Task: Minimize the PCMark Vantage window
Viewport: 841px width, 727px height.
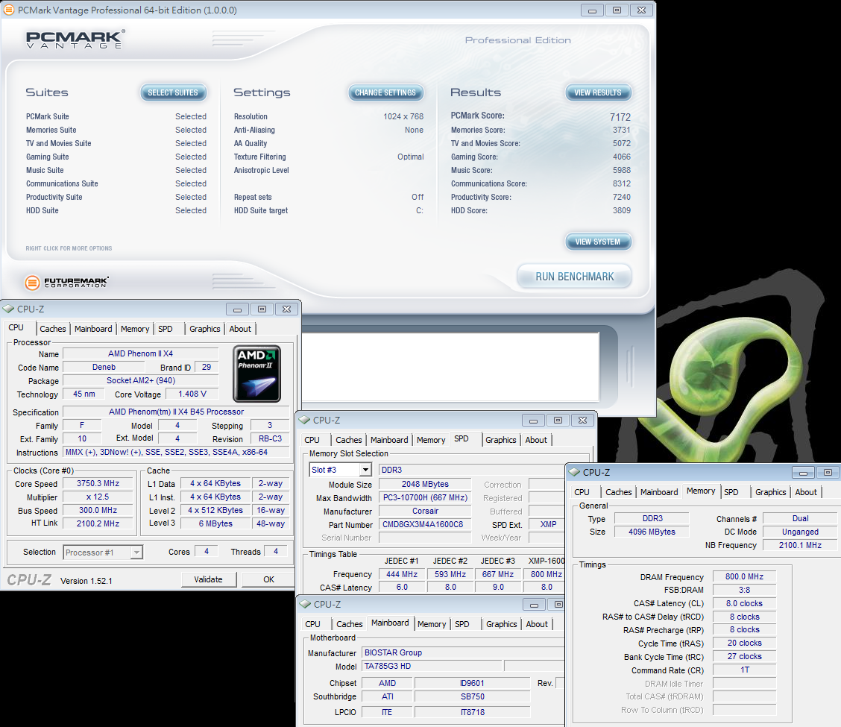Action: [592, 10]
